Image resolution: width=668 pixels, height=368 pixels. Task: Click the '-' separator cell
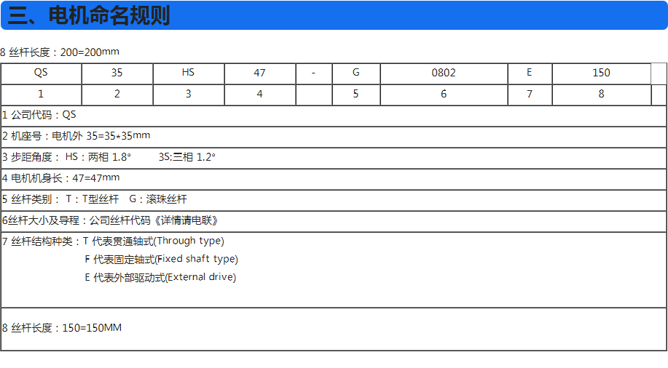313,73
